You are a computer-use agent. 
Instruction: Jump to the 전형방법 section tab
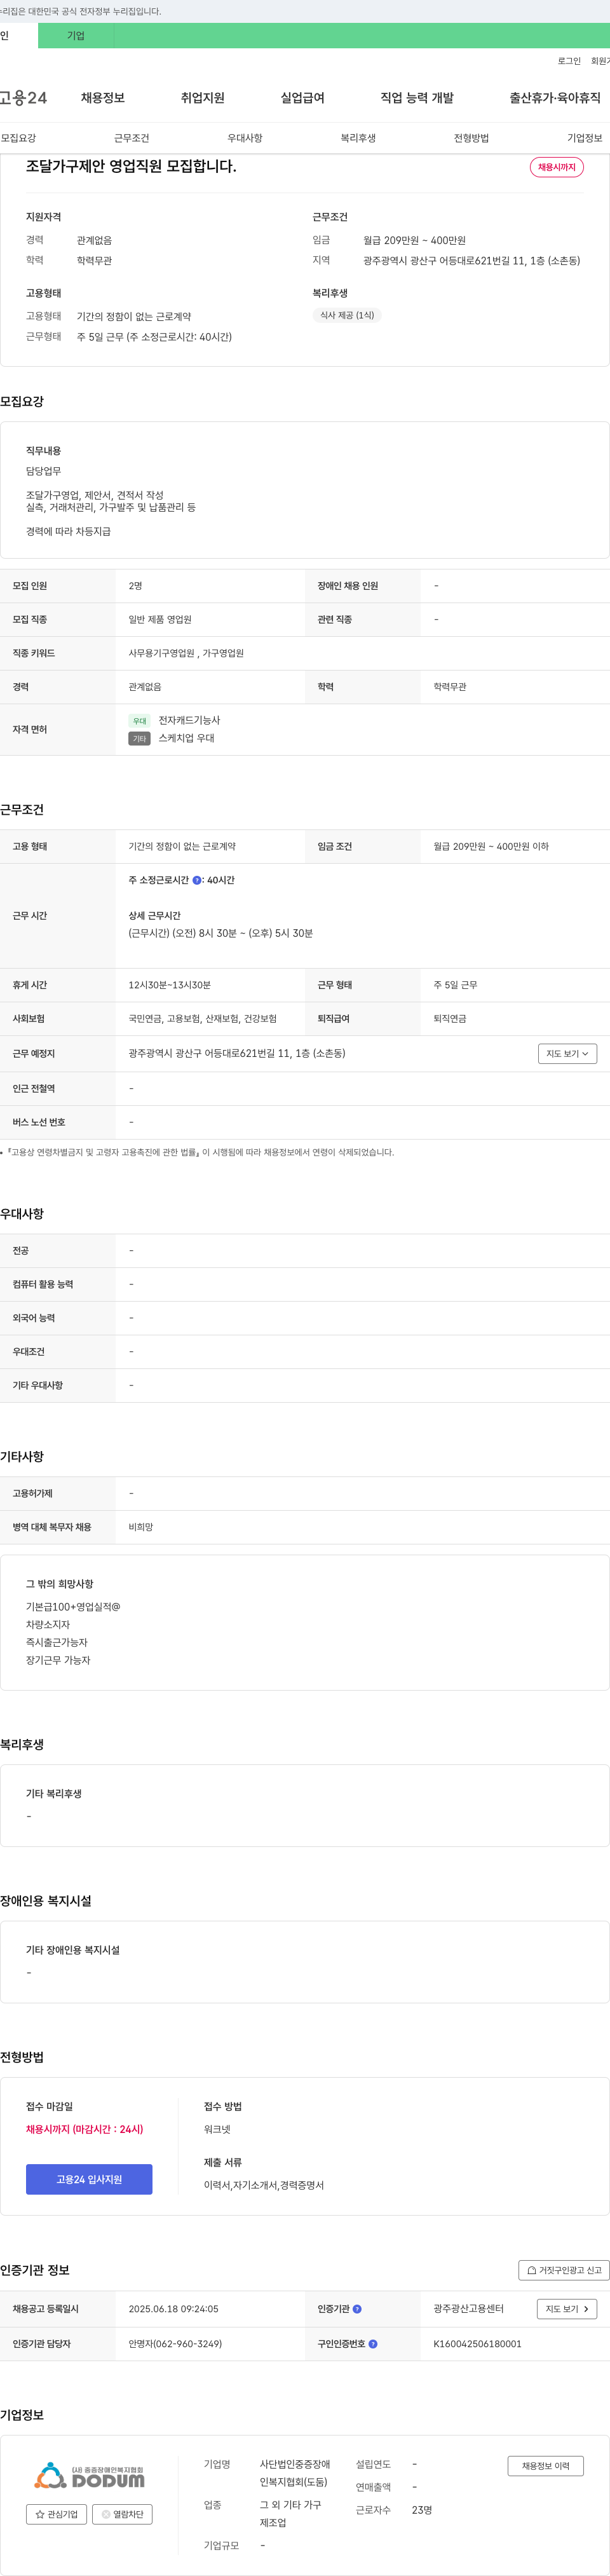471,138
